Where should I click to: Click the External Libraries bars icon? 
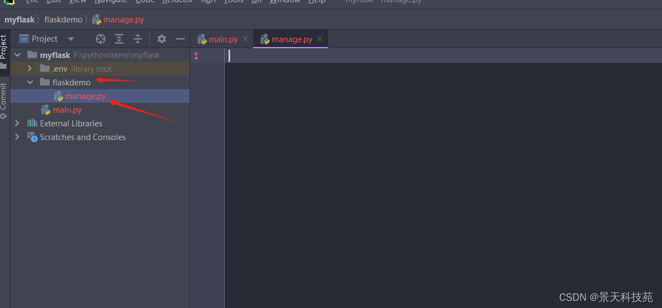coord(32,123)
